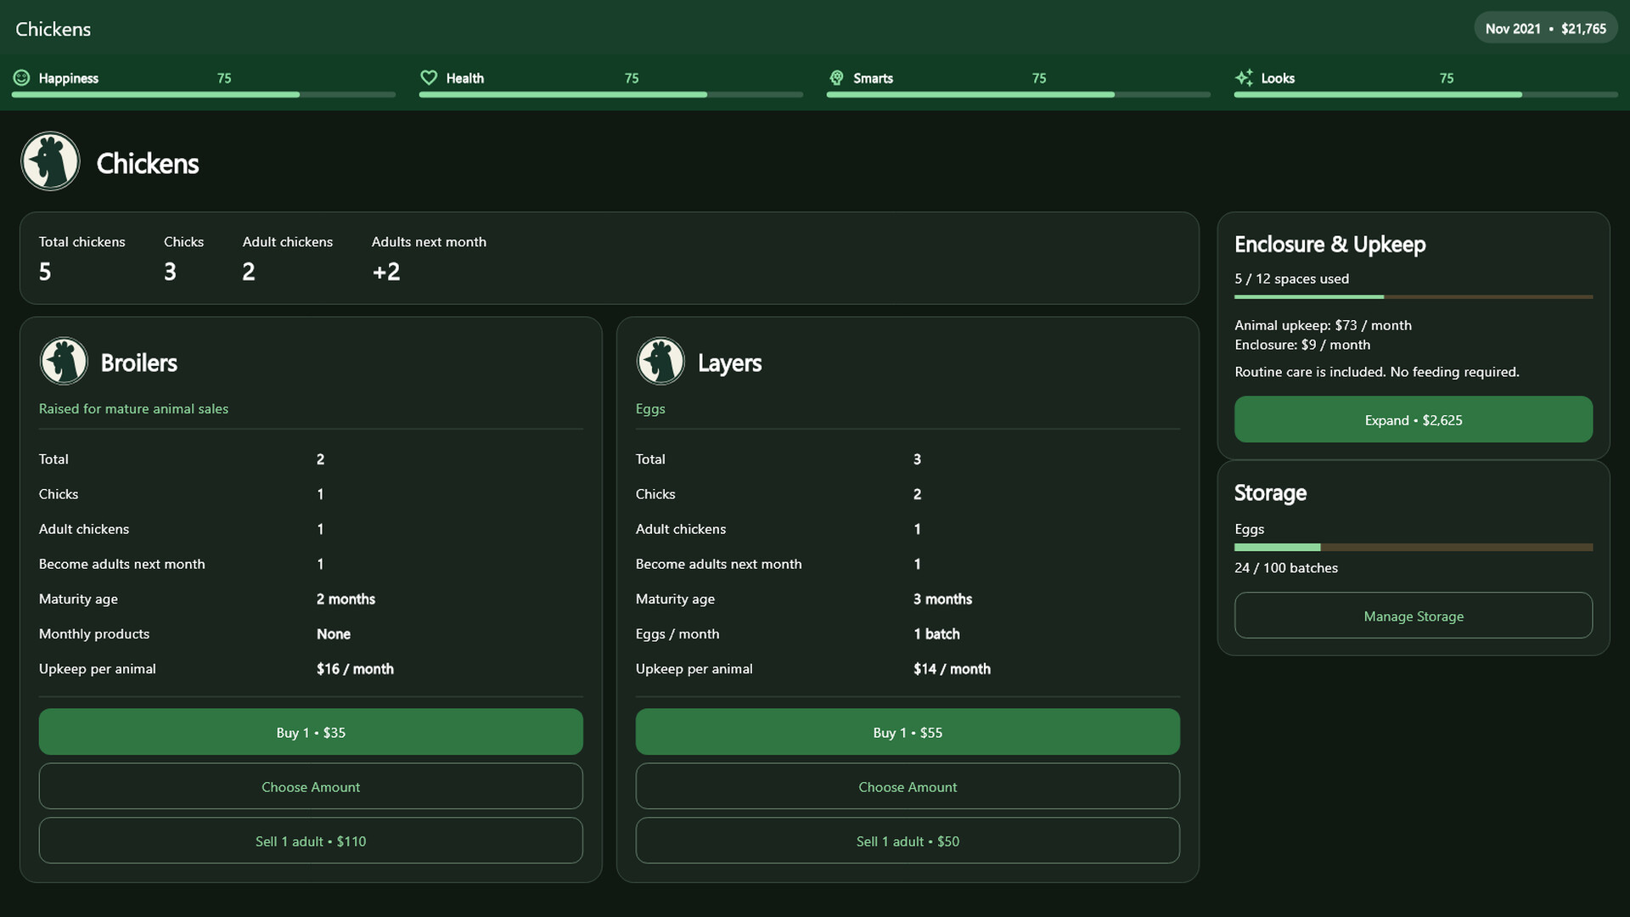Click the Health heart icon
Screen dimensions: 1630x917
(429, 78)
